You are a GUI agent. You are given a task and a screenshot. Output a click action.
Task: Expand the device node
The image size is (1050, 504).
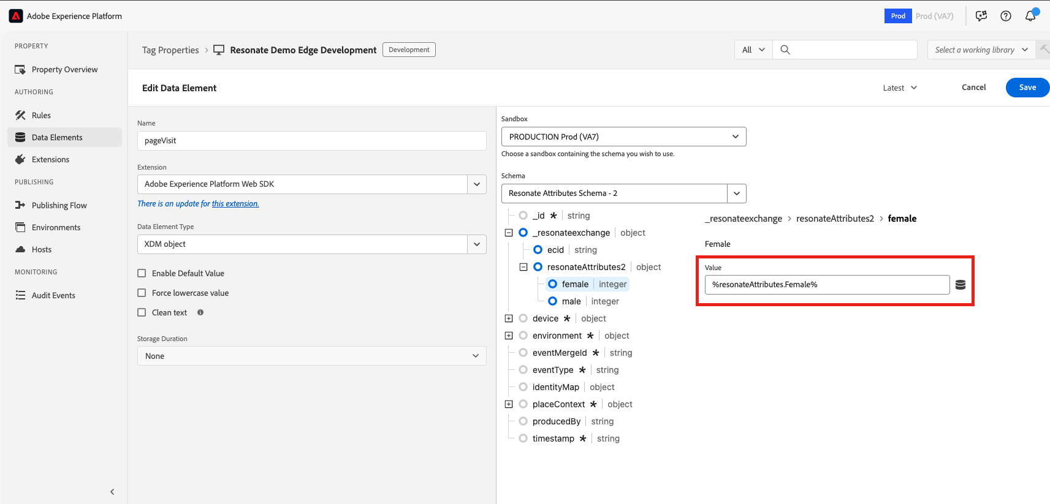tap(509, 318)
